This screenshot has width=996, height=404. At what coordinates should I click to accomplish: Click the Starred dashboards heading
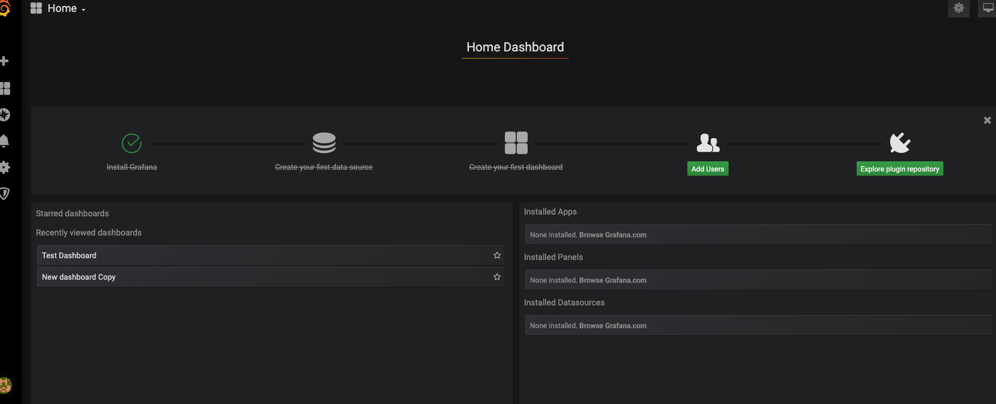72,213
